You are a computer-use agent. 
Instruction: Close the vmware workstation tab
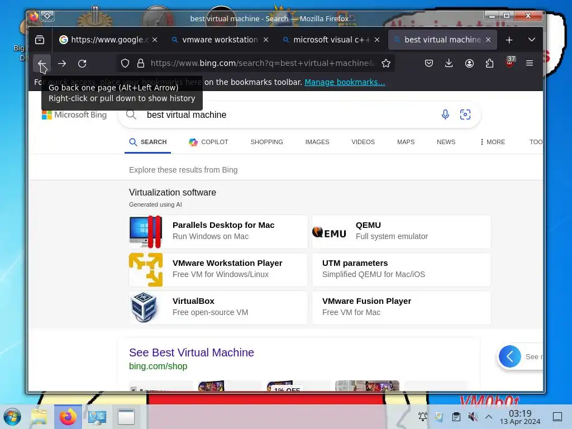click(x=266, y=40)
